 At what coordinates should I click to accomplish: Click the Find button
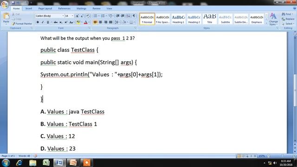coord(287,14)
